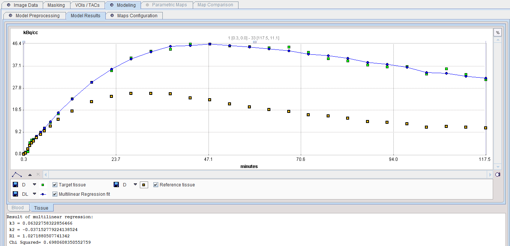The width and height of the screenshot is (510, 246).
Task: Click the '46.4' y-axis maximum value
Action: [16, 44]
